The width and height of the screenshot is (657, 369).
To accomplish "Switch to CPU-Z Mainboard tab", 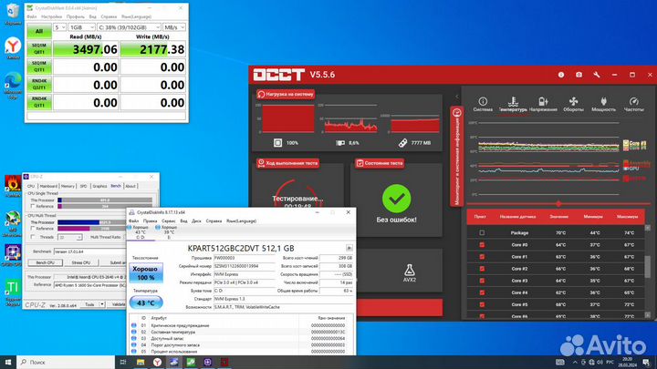I will click(x=48, y=186).
